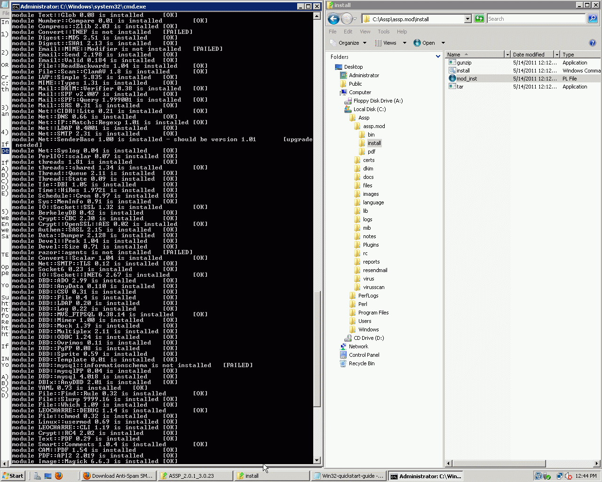Open the Edit menu in Explorer

(x=348, y=32)
